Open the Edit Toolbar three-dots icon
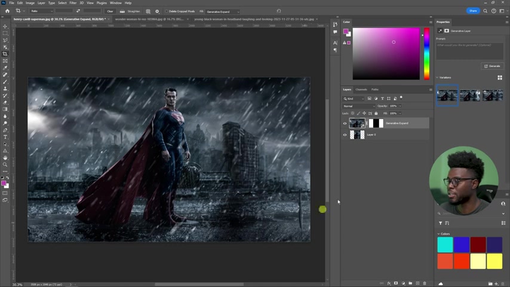This screenshot has height=287, width=510. point(5,172)
